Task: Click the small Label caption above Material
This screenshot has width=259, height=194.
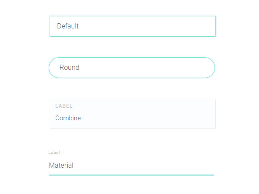Action: coord(54,153)
